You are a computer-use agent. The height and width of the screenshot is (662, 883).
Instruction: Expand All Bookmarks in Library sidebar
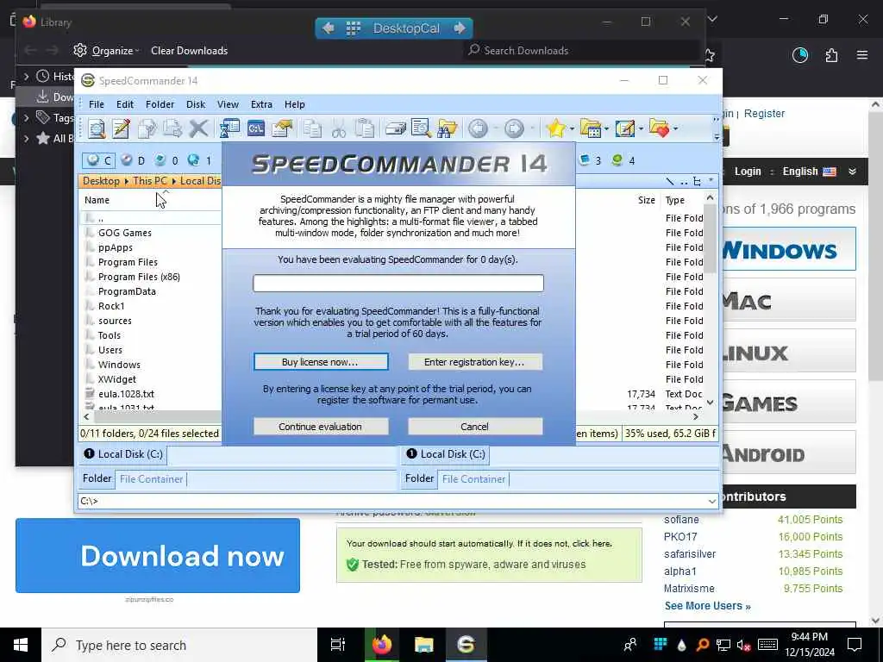point(26,139)
